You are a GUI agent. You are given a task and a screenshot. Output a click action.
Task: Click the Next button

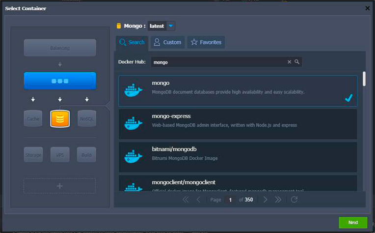[x=353, y=223]
